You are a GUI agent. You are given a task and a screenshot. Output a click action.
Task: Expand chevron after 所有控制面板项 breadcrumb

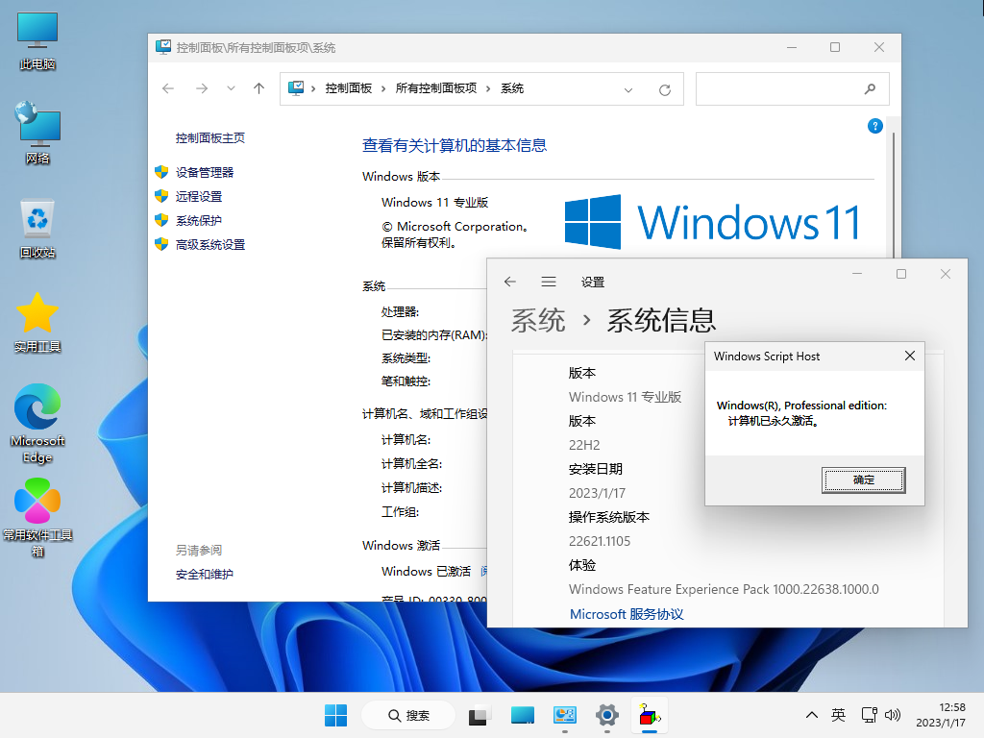click(487, 88)
